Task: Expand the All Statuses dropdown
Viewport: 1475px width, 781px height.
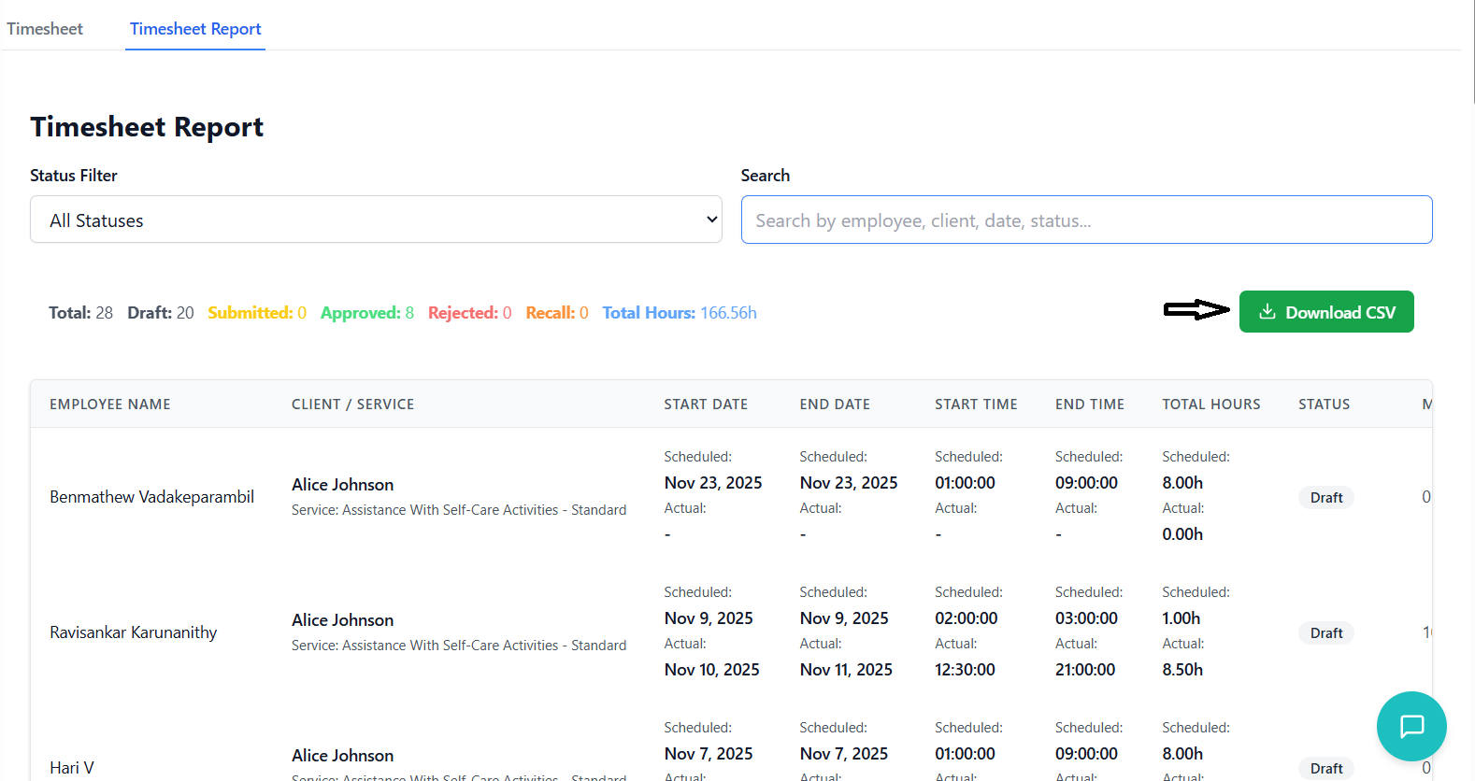Action: coord(376,220)
